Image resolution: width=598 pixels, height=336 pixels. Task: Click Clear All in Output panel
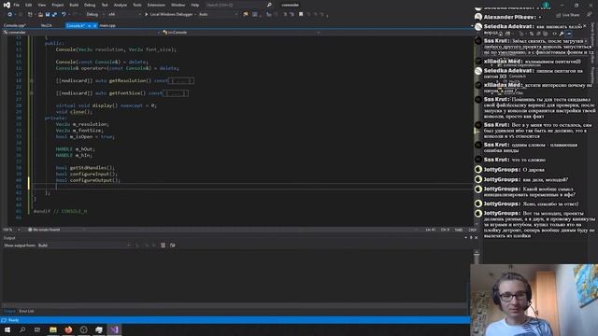164,245
